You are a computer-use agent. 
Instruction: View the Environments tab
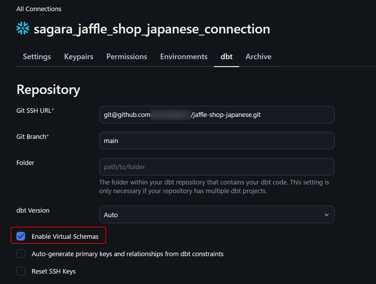pyautogui.click(x=184, y=56)
